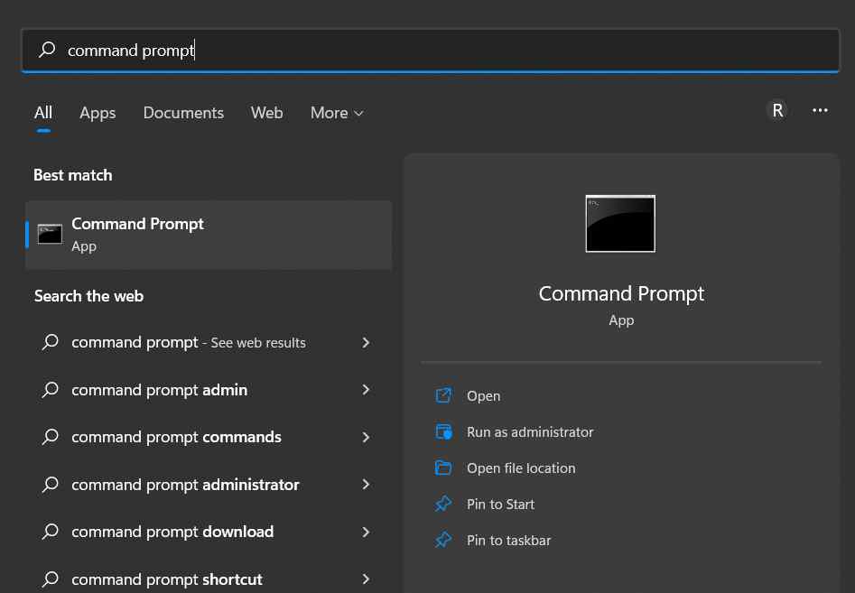Viewport: 855px width, 593px height.
Task: Click the Open file location folder icon
Action: (443, 468)
